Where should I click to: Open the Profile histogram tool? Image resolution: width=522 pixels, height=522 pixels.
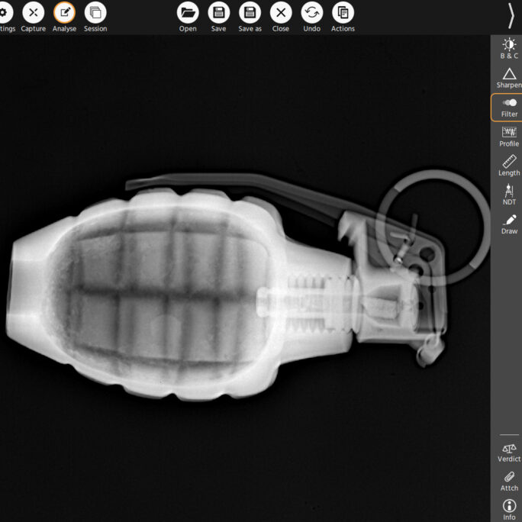click(509, 137)
